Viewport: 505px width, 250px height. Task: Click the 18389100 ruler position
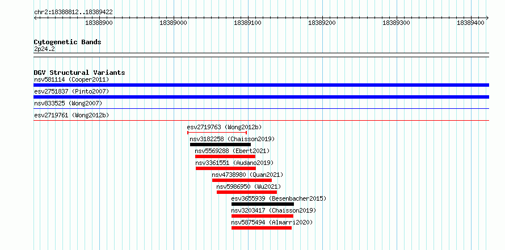point(247,23)
